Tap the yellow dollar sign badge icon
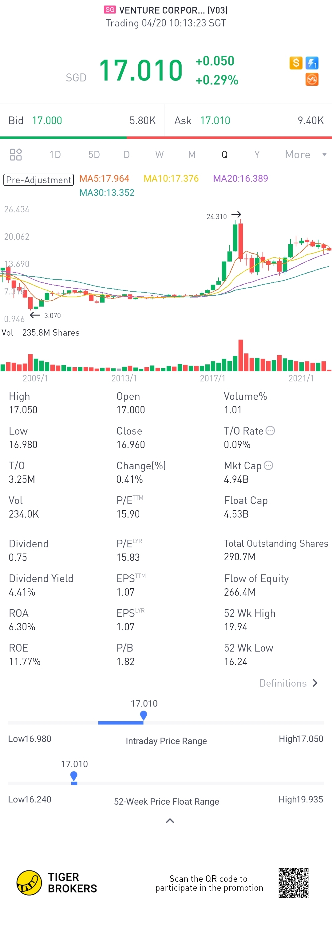The width and height of the screenshot is (332, 934). (296, 63)
